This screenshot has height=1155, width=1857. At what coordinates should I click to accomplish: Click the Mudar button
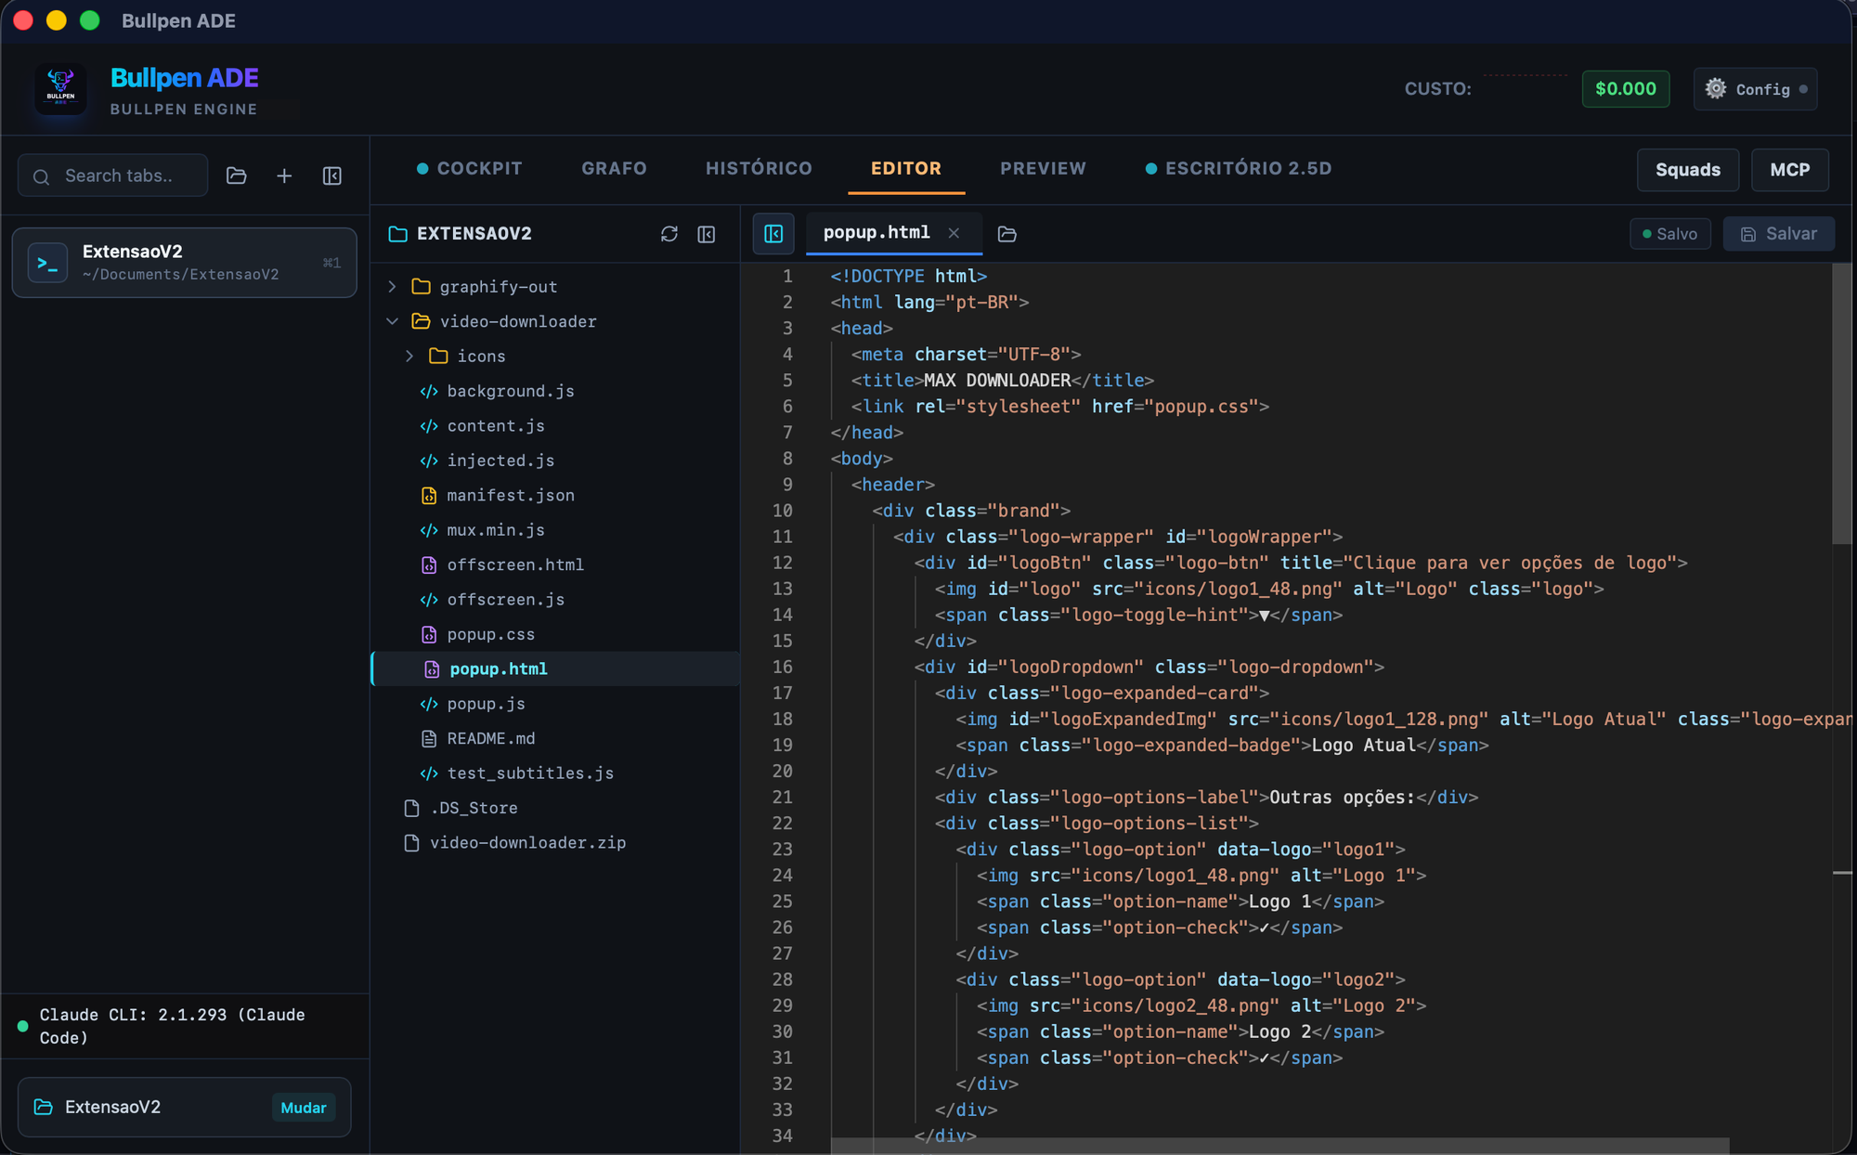304,1107
